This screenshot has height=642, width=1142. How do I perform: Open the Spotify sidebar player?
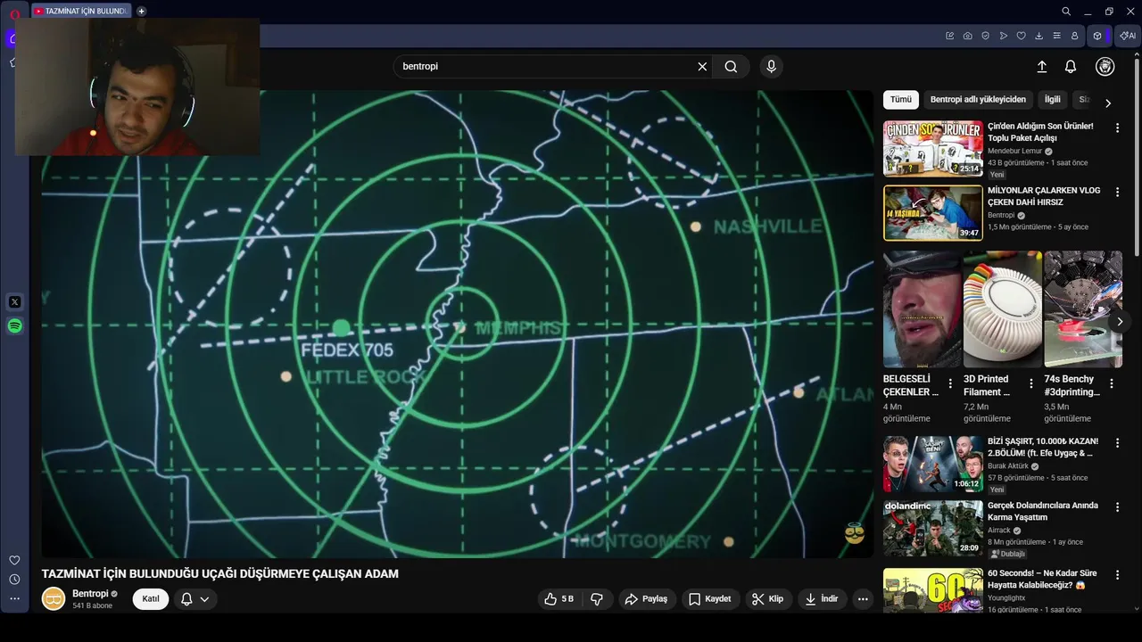(x=14, y=326)
